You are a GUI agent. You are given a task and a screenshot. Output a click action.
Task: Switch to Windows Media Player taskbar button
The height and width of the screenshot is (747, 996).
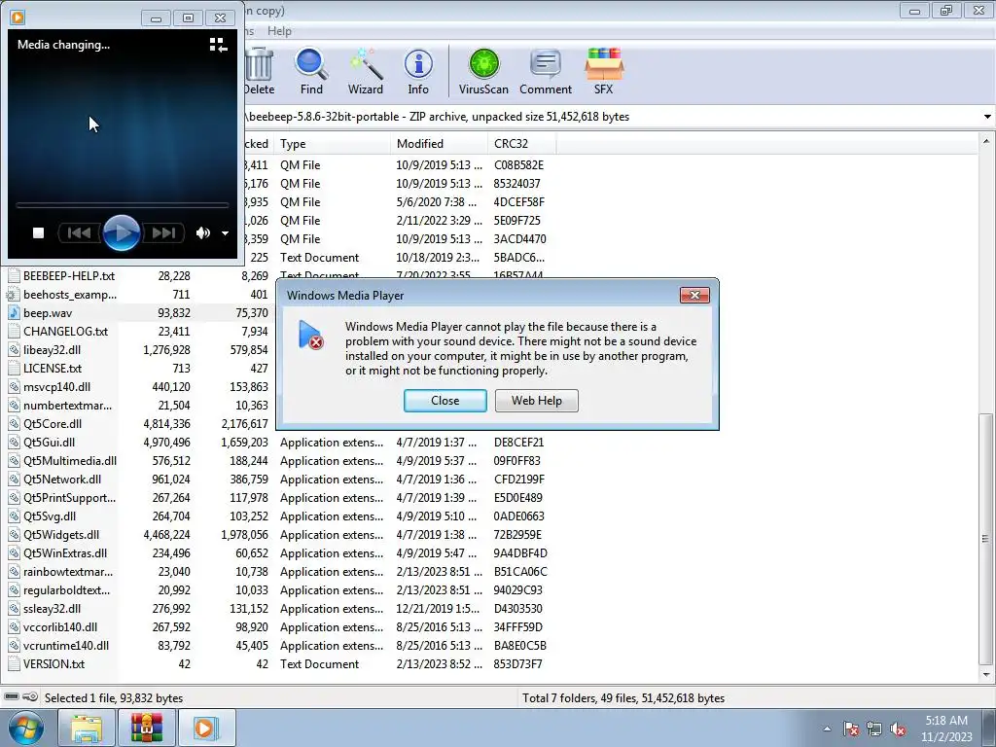point(206,728)
